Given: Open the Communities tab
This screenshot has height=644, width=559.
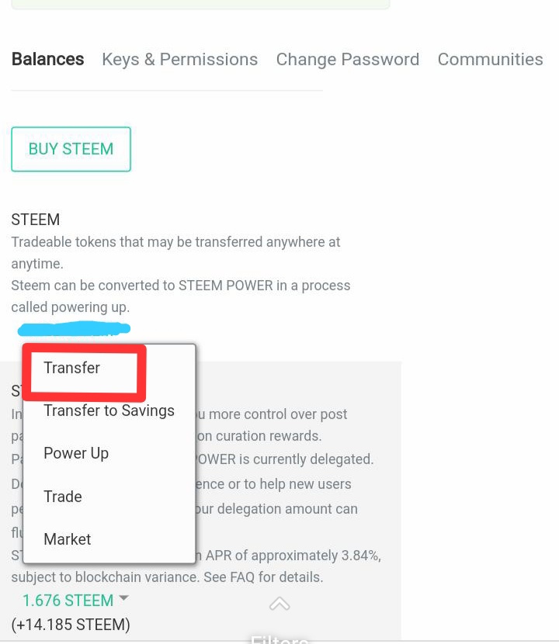Looking at the screenshot, I should click(490, 60).
